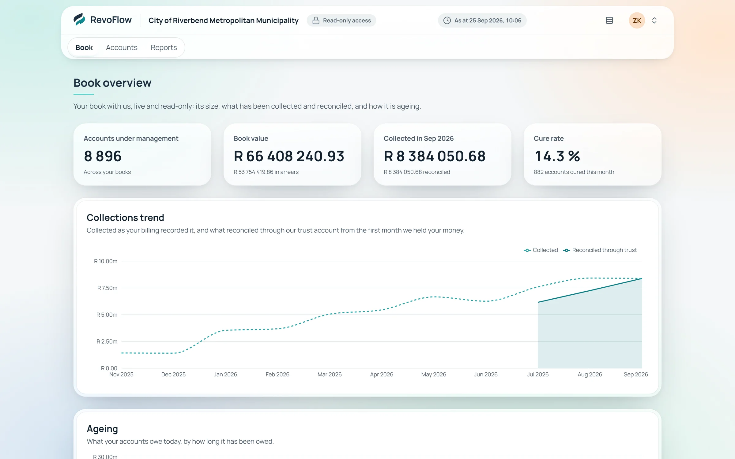The height and width of the screenshot is (459, 735).
Task: Click the 882 accounts cured this month note
Action: [574, 172]
